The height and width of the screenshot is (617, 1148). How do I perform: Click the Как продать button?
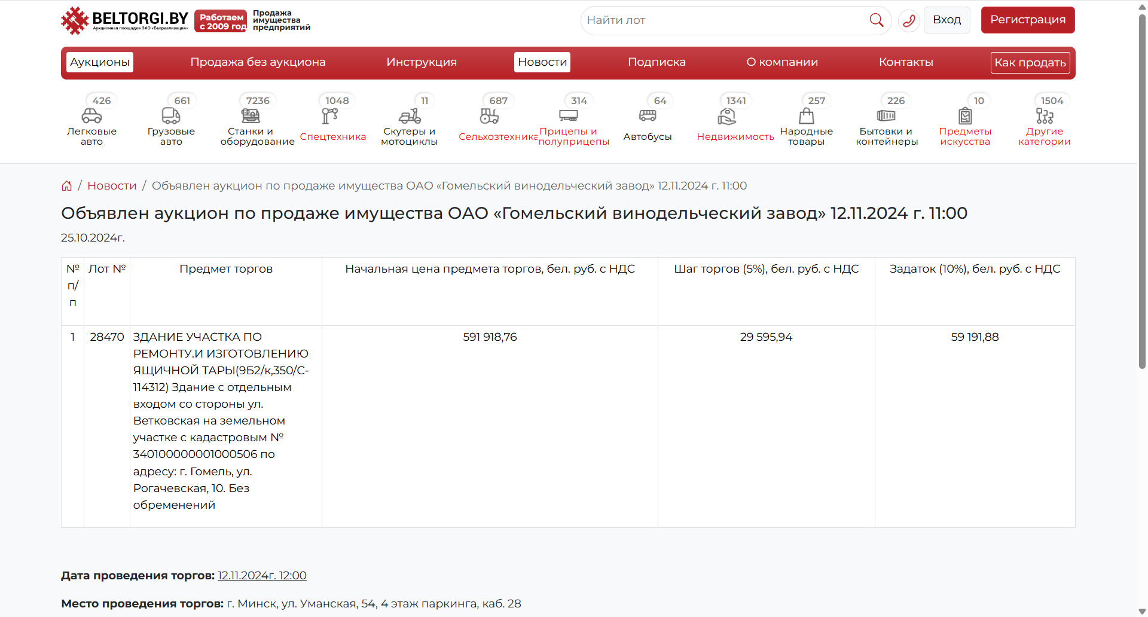[1030, 63]
